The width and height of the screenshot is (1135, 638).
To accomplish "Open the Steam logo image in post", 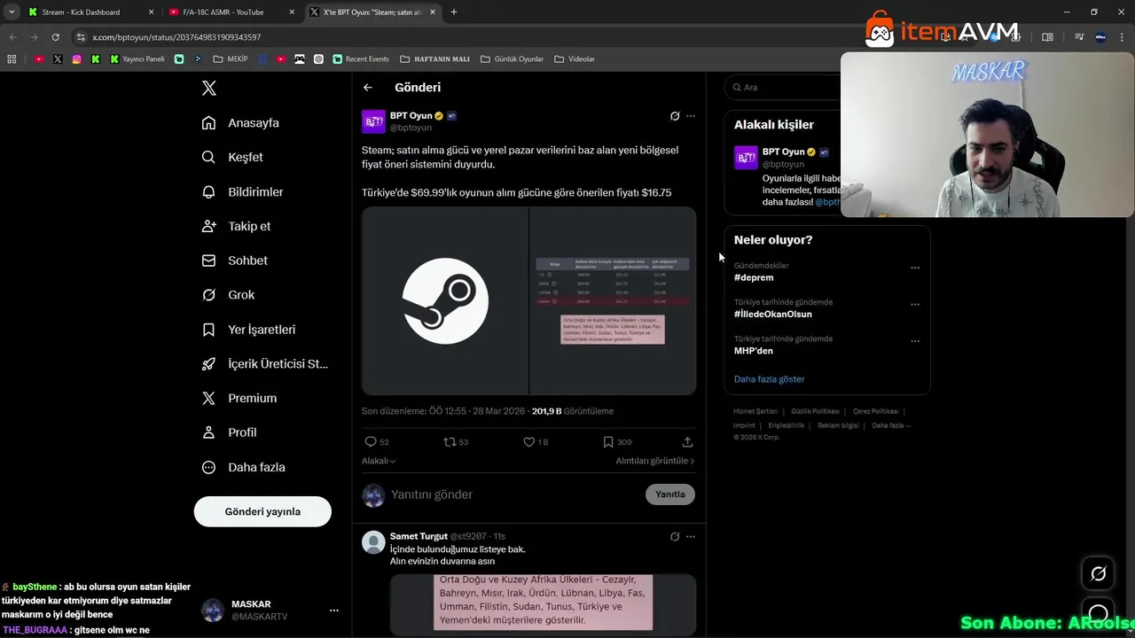I will point(445,300).
